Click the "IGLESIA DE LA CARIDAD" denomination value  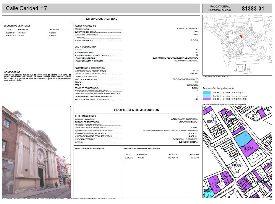[187, 29]
